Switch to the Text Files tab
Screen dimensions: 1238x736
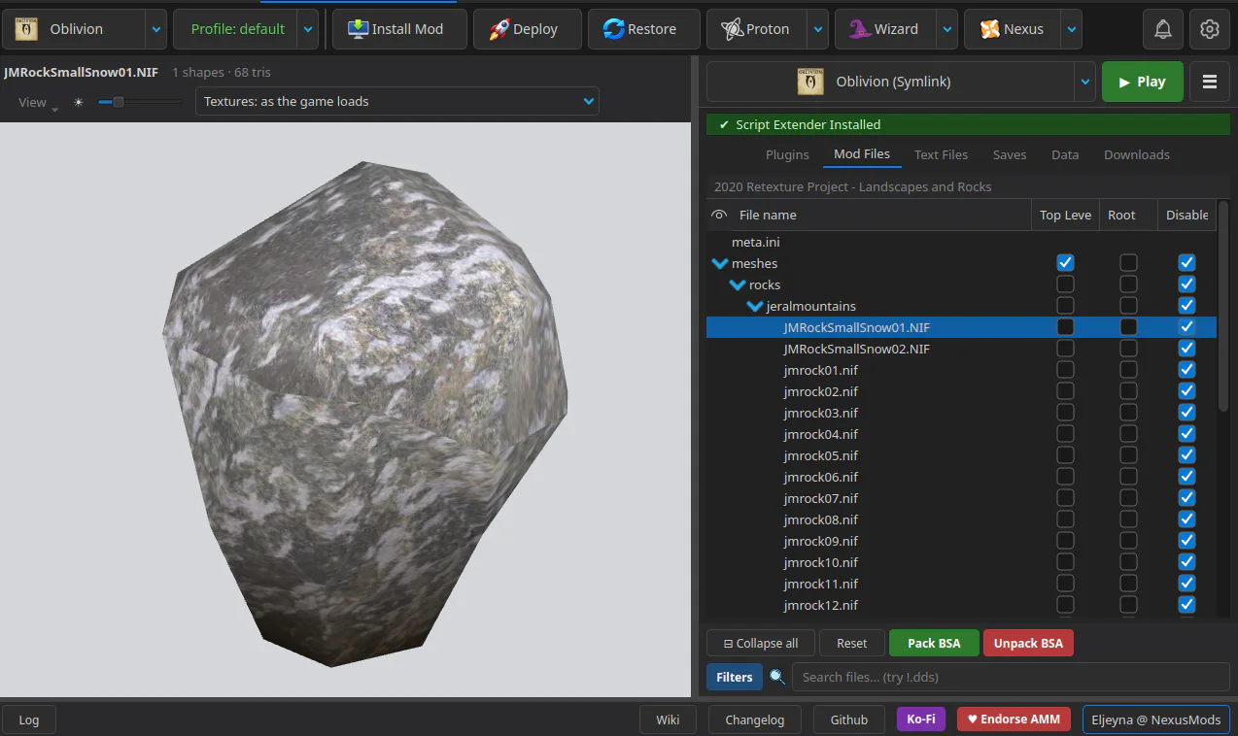pyautogui.click(x=941, y=154)
